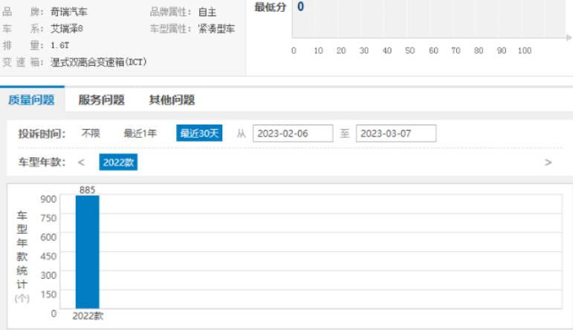This screenshot has height=330, width=573.
Task: Switch to the 质量问题 tab
Action: pyautogui.click(x=31, y=100)
